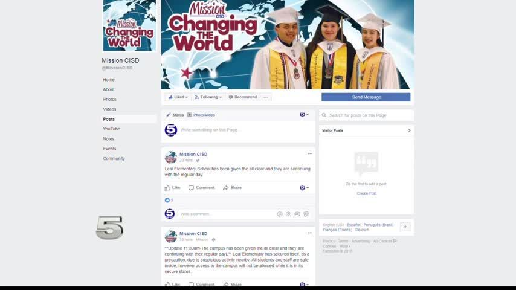
Task: Click the plus icon to add language
Action: (405, 227)
